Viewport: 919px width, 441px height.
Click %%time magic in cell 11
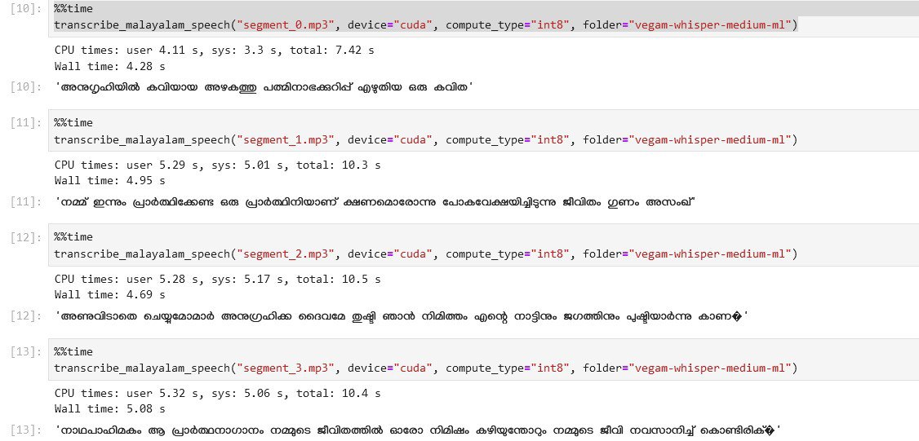73,123
